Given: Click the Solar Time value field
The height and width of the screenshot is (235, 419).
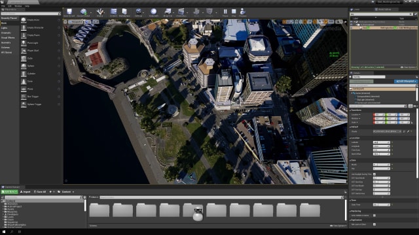Looking at the screenshot, I should point(381,204).
